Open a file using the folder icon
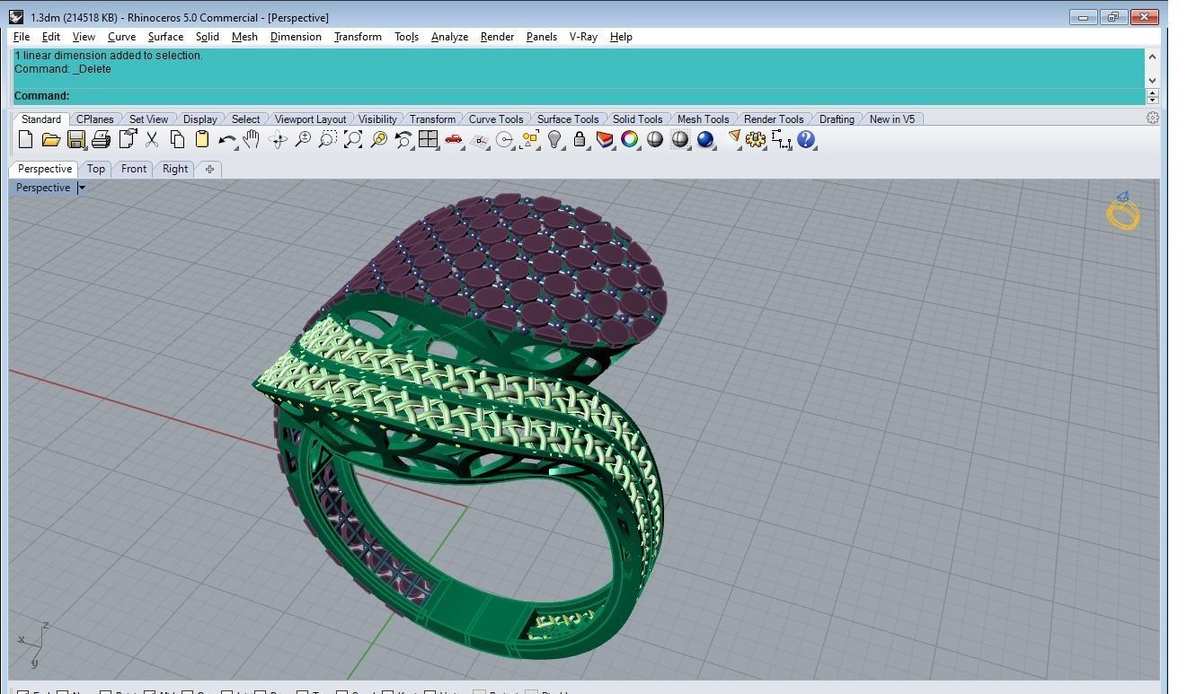Viewport: 1187px width, 694px height. pyautogui.click(x=50, y=139)
